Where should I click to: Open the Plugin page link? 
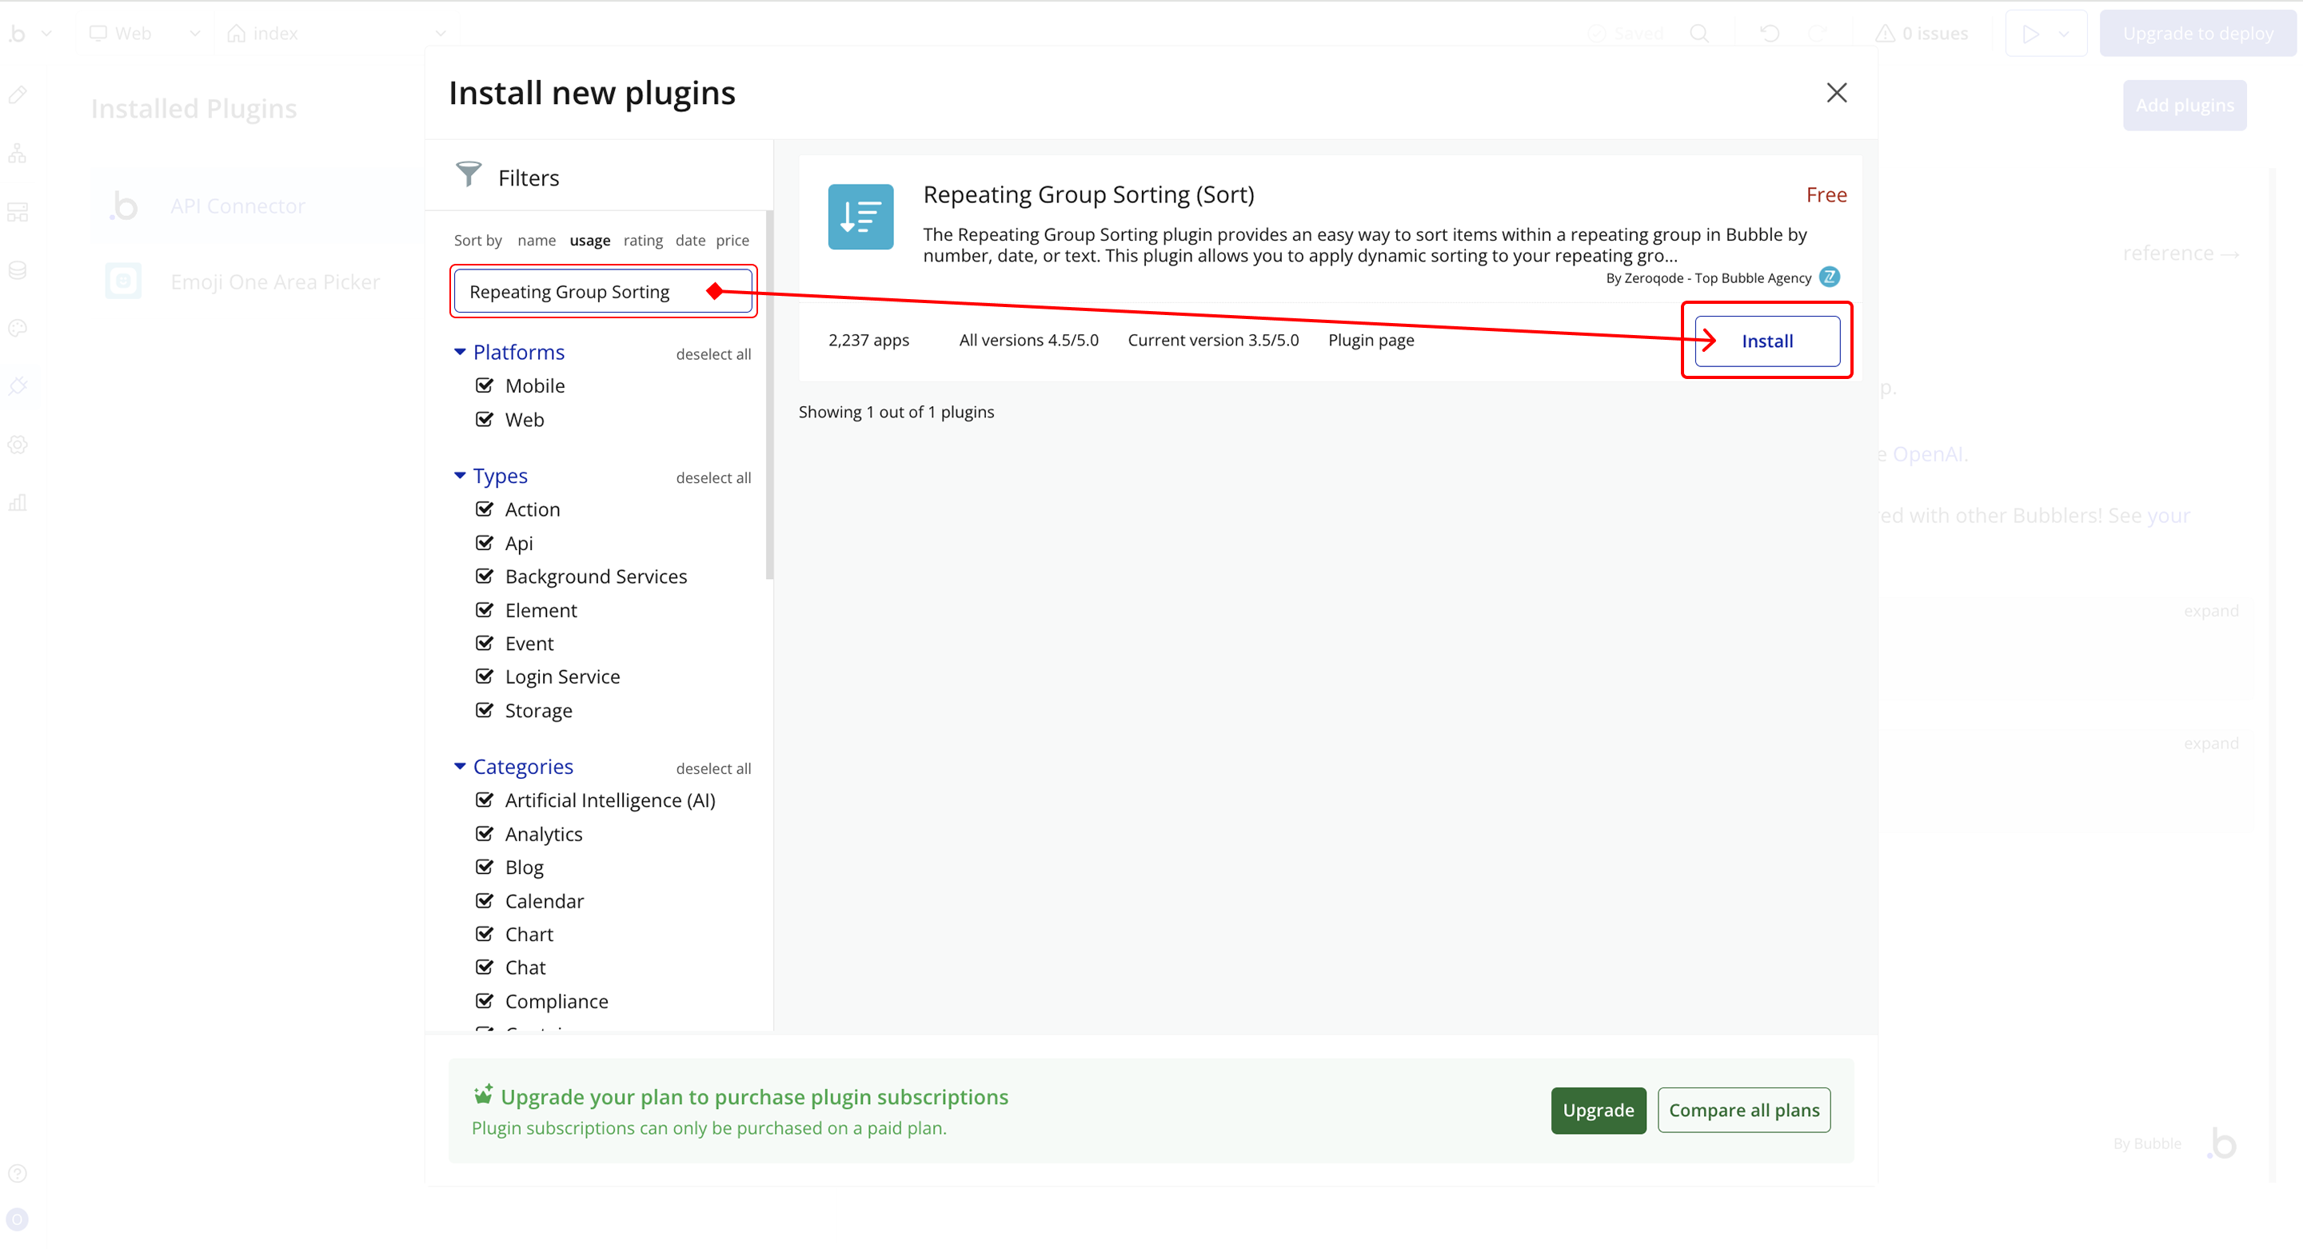(x=1371, y=340)
